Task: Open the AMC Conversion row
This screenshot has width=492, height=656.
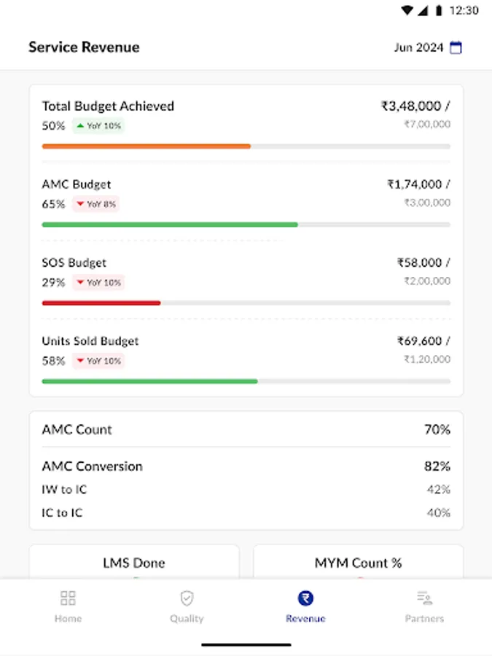Action: (246, 466)
